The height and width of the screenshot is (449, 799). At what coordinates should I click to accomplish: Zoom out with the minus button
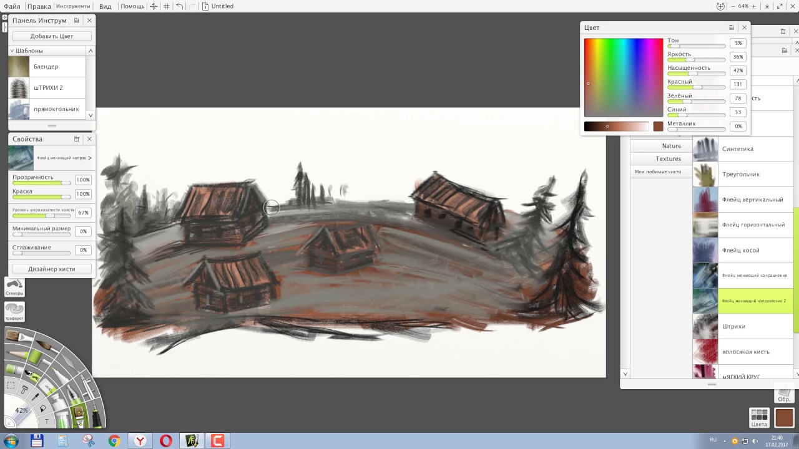[733, 6]
